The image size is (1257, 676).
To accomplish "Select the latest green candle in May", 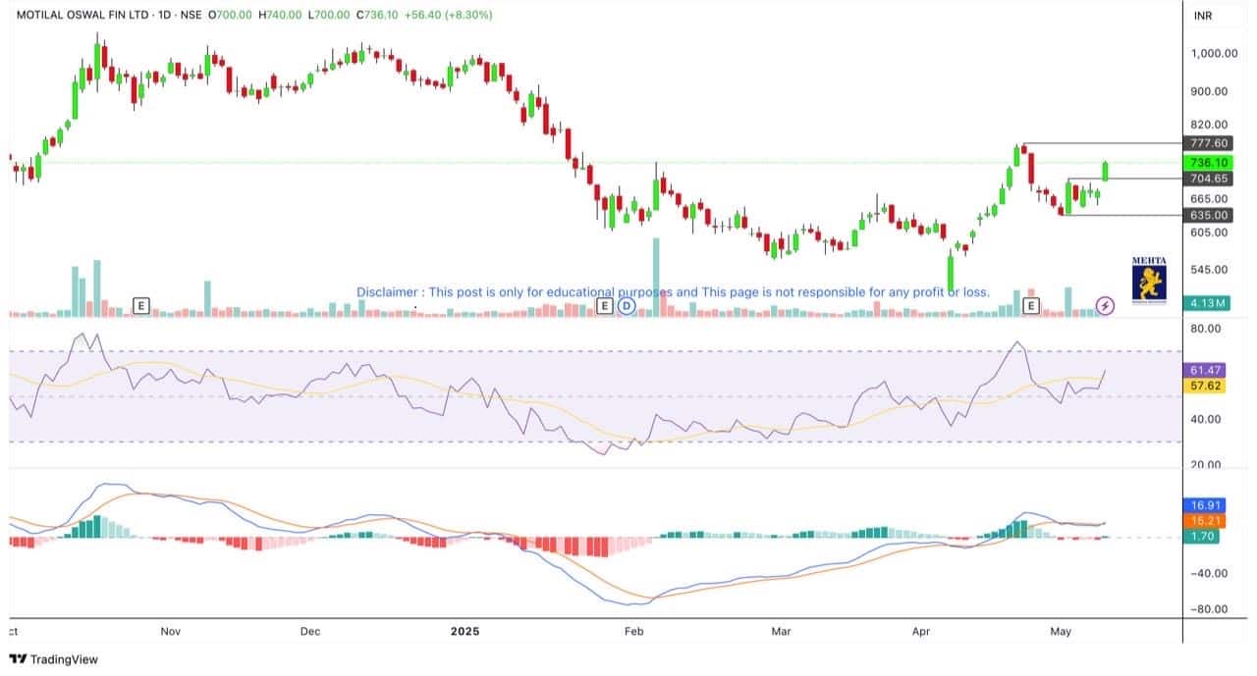I will [1105, 171].
